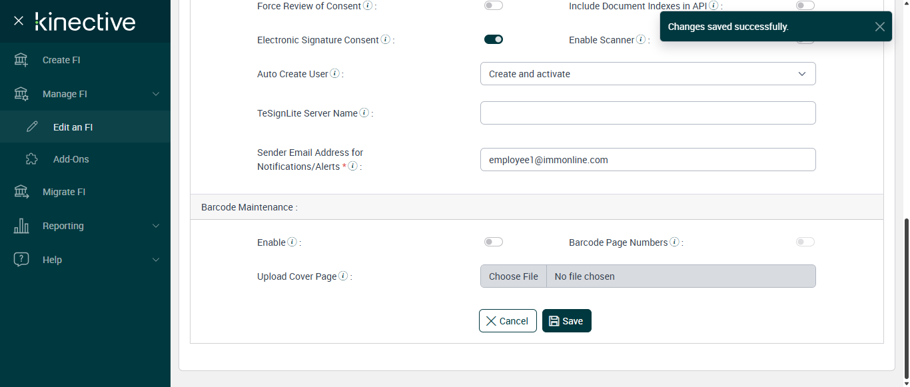
Task: Click info icon beside Auto Create User
Action: (334, 74)
